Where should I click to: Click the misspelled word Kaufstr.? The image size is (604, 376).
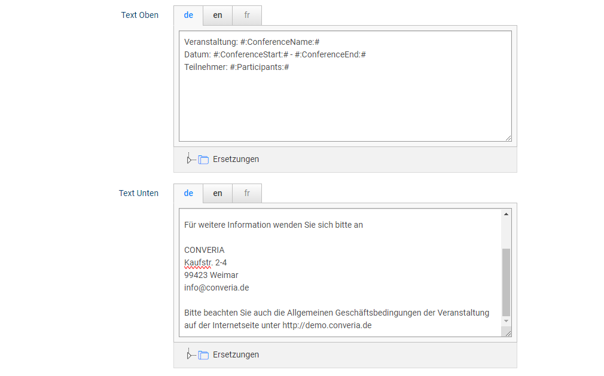tap(198, 262)
